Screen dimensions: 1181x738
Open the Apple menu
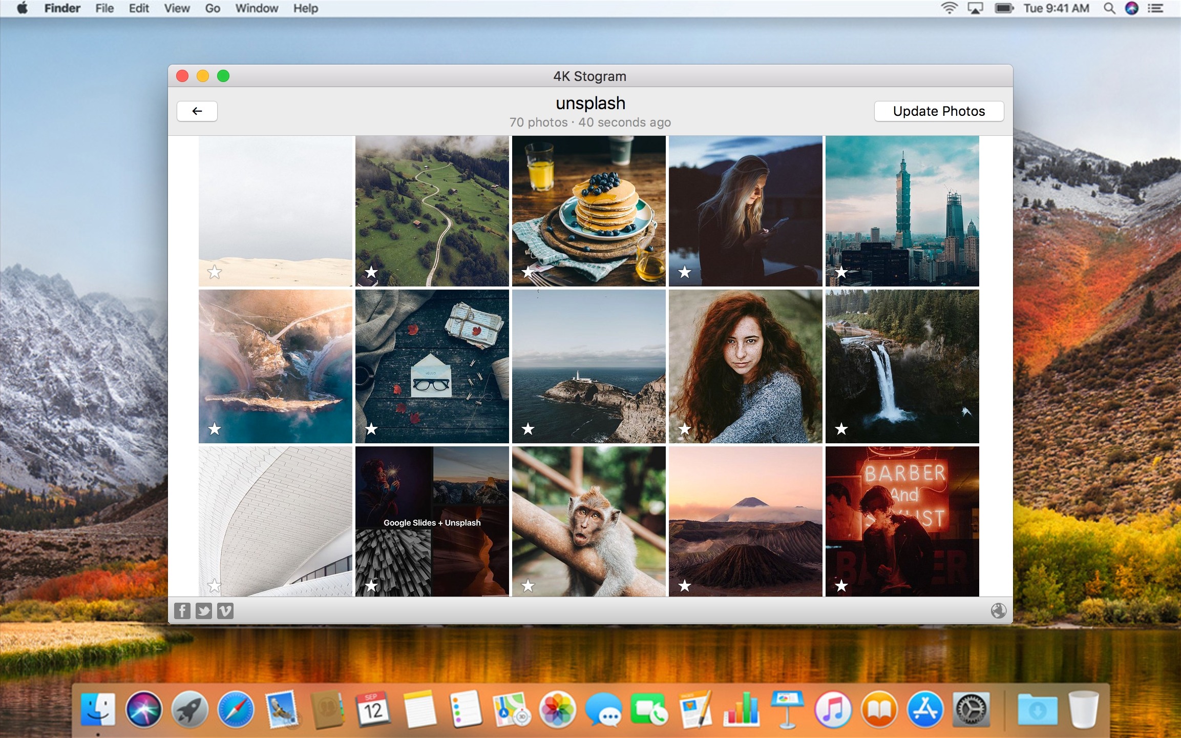[23, 8]
